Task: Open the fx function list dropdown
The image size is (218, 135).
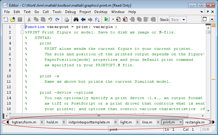Action: click(x=97, y=19)
